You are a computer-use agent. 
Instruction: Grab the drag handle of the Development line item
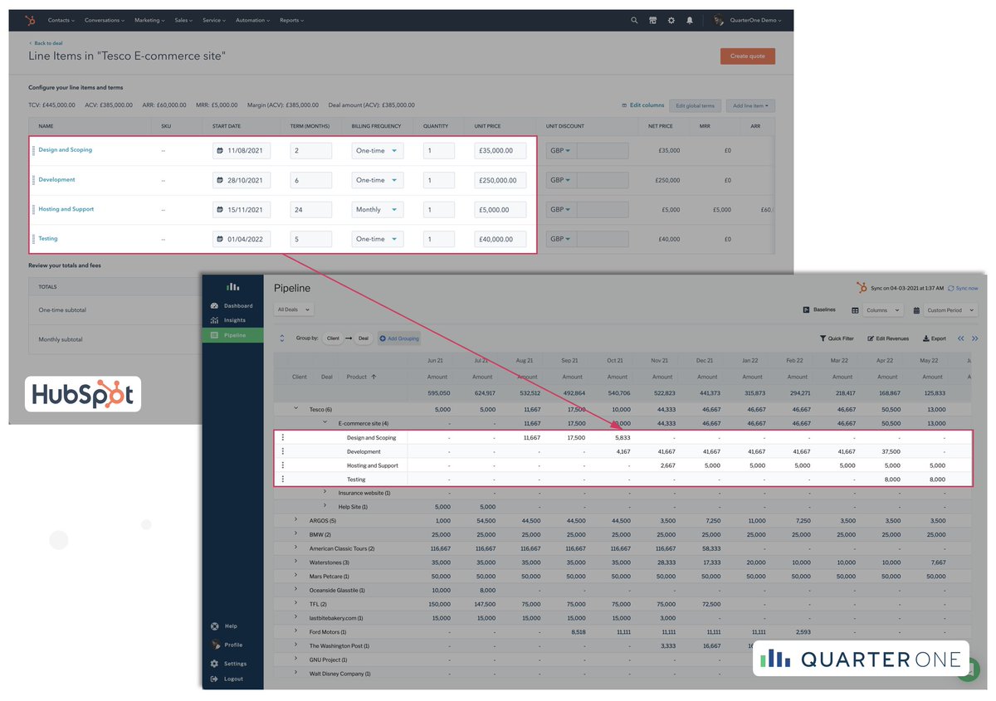click(33, 180)
